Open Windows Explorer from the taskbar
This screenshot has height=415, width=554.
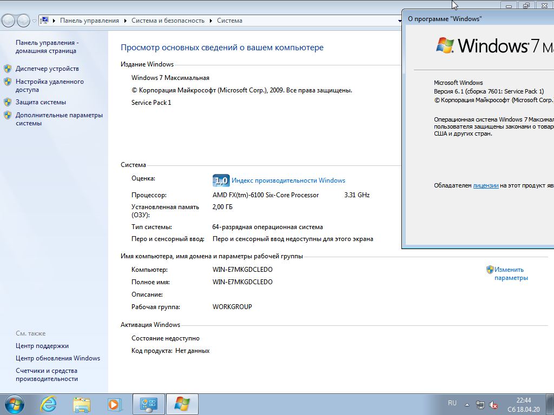(82, 405)
